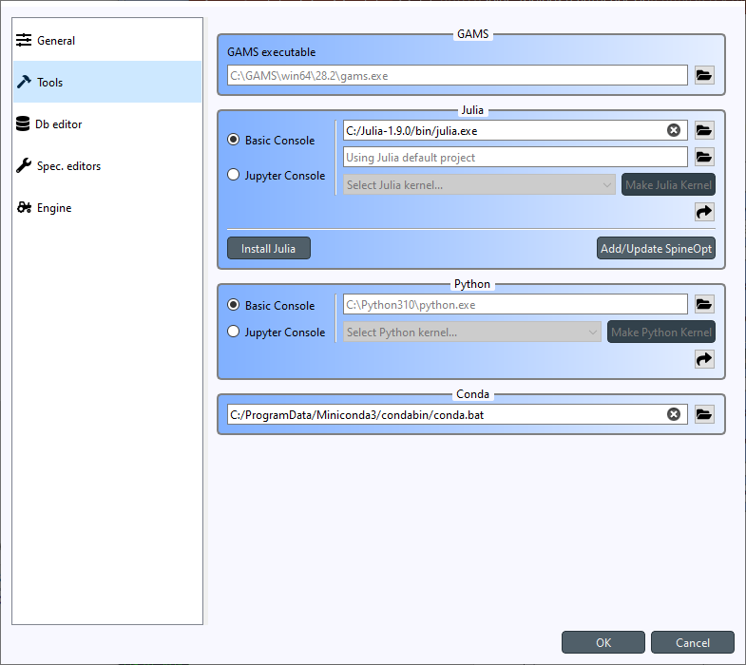
Task: Browse for Python interpreter folder icon
Action: (x=704, y=304)
